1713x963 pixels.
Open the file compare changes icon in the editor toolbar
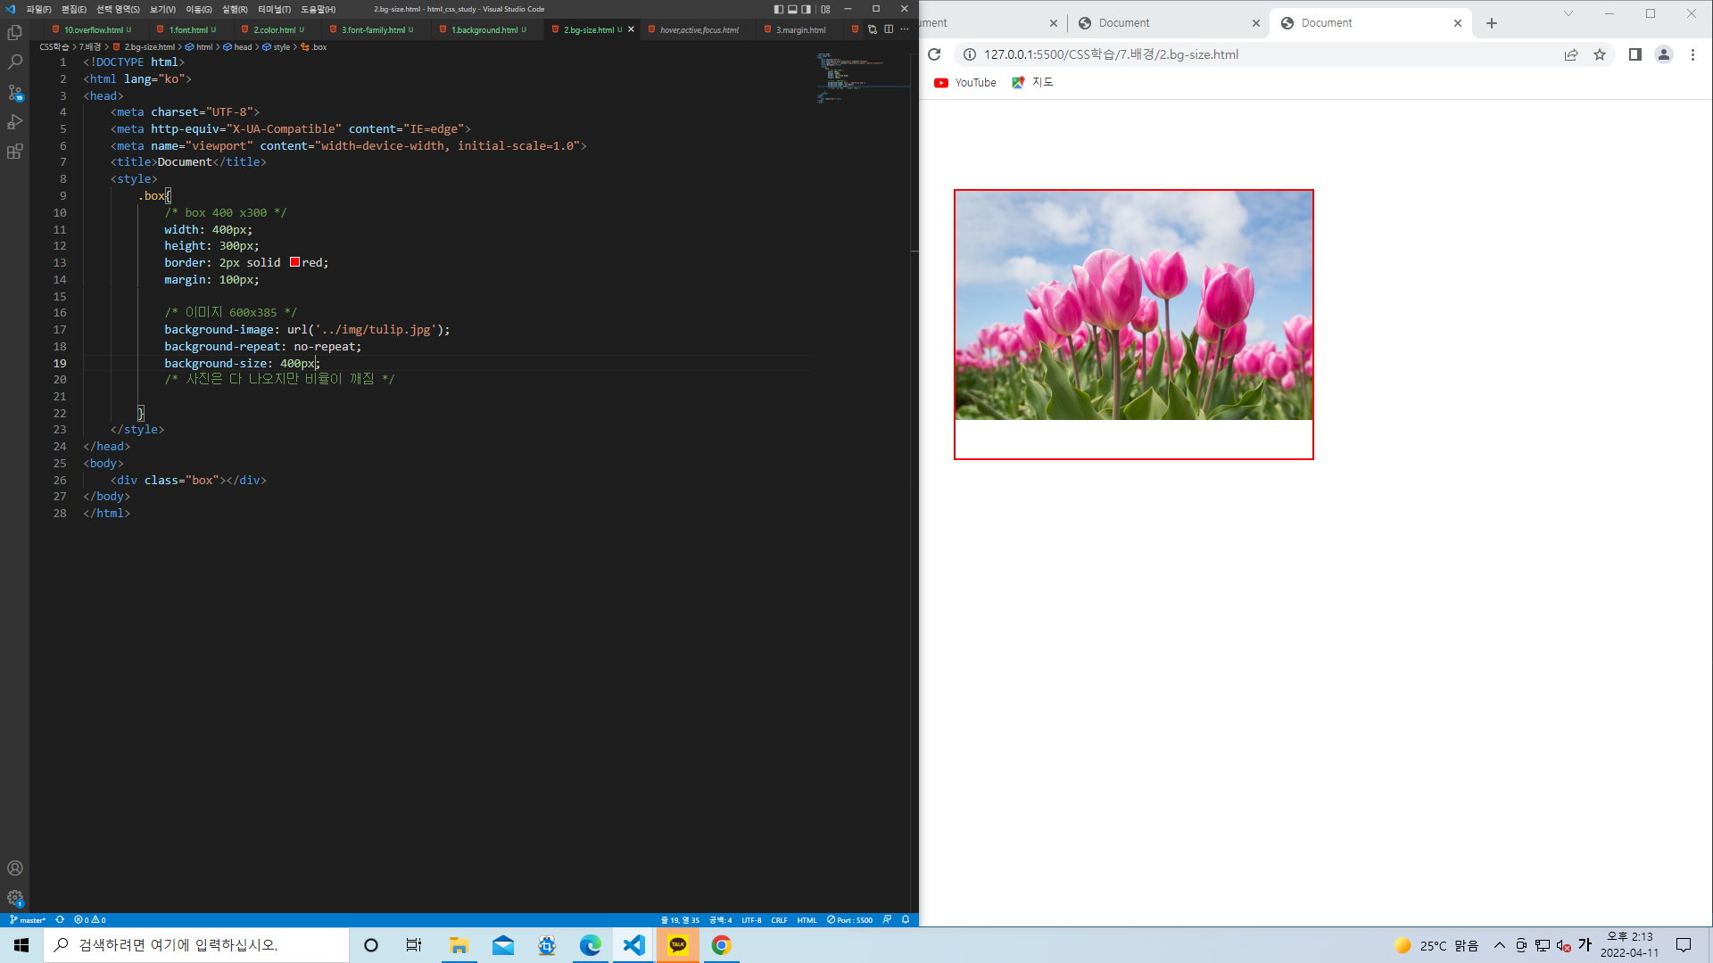tap(873, 29)
